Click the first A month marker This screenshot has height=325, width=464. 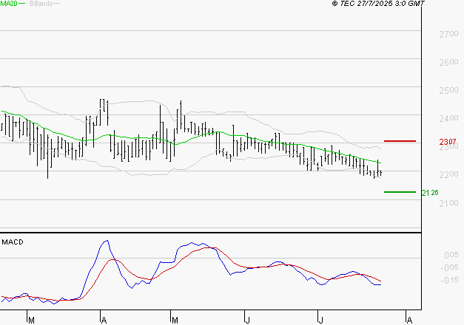click(x=104, y=321)
